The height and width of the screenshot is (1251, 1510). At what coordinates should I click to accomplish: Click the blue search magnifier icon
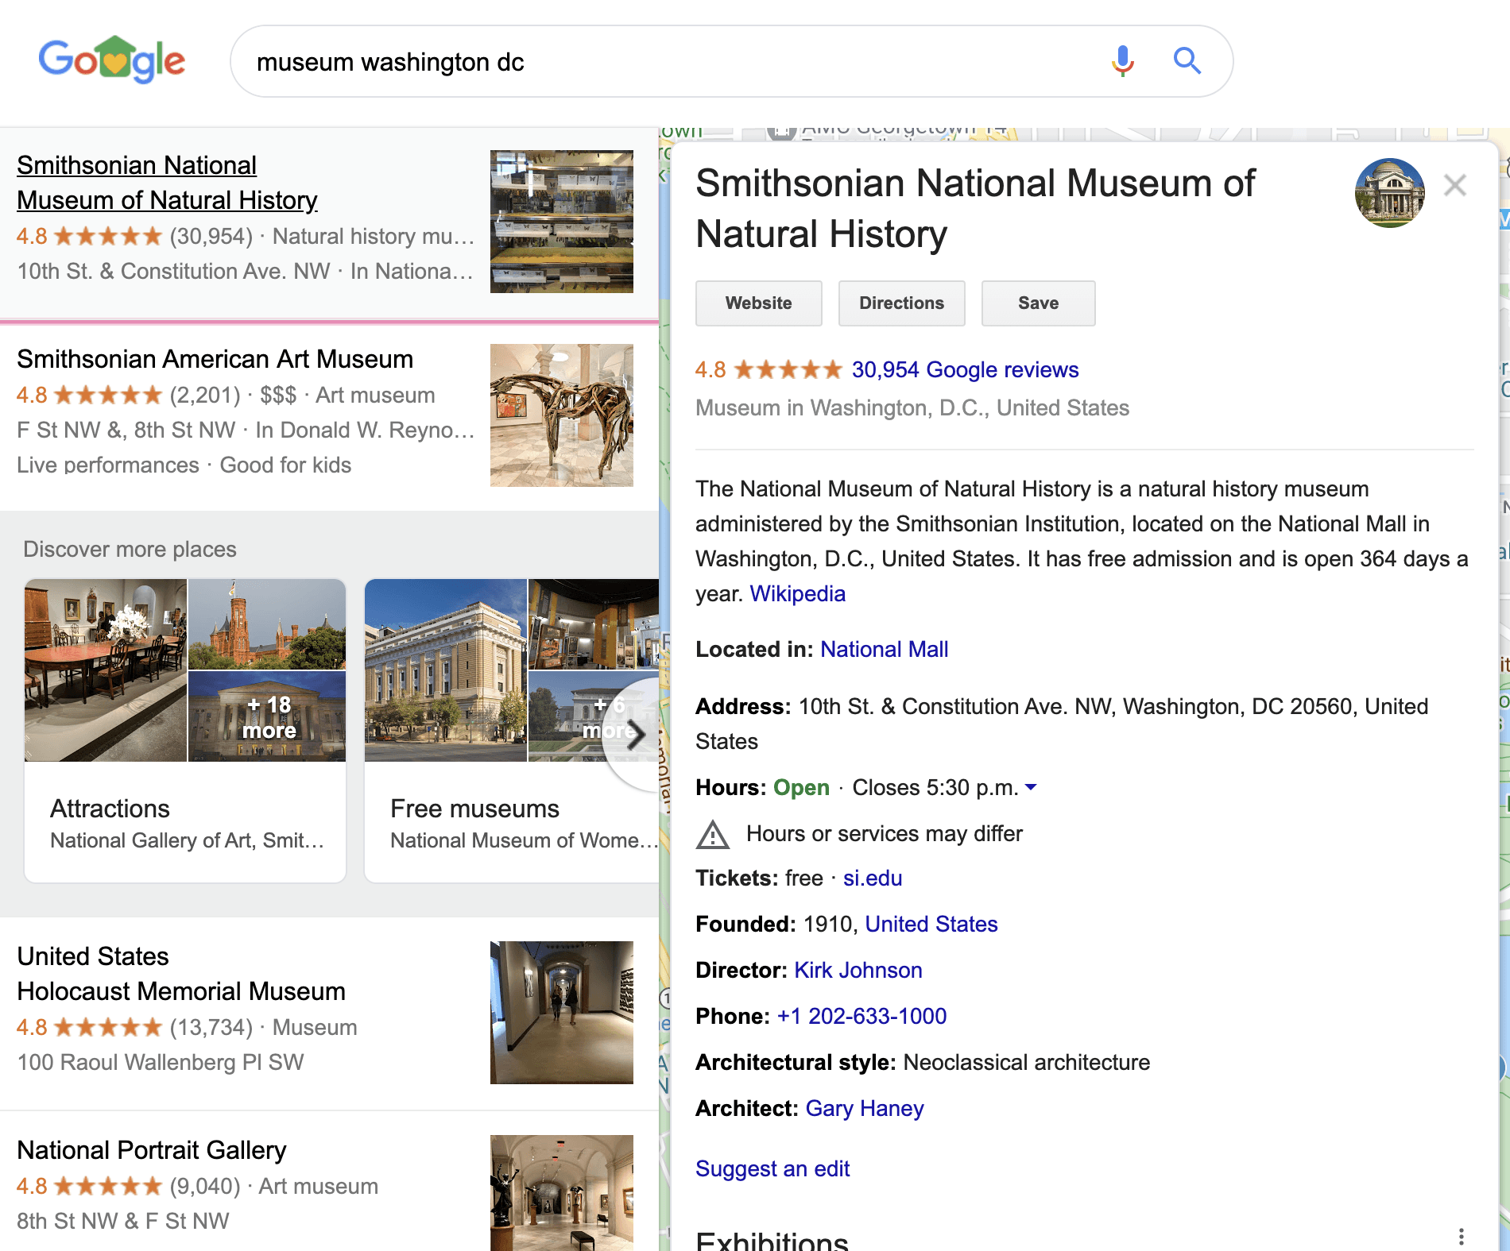[1187, 61]
